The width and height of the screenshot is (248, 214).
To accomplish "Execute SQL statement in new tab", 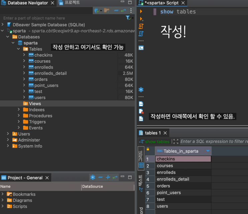I will click(x=141, y=19).
